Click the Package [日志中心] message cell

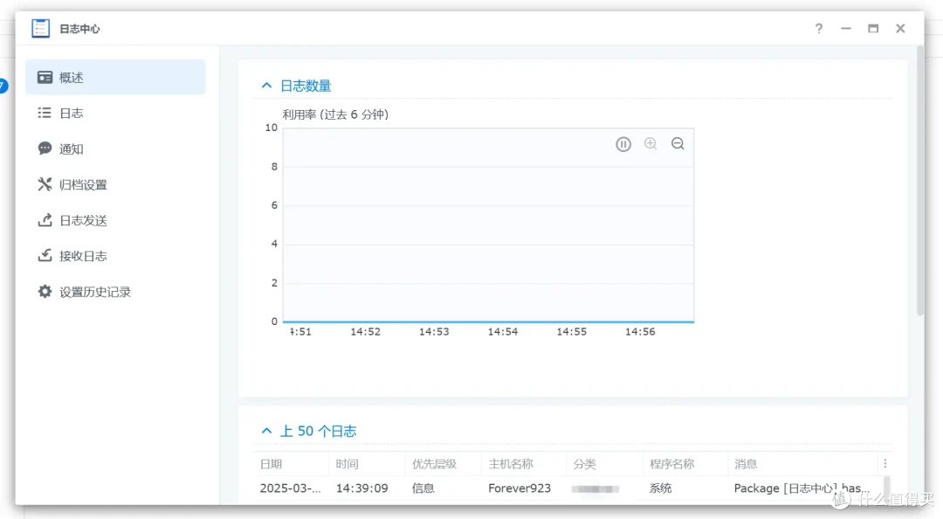click(x=802, y=488)
